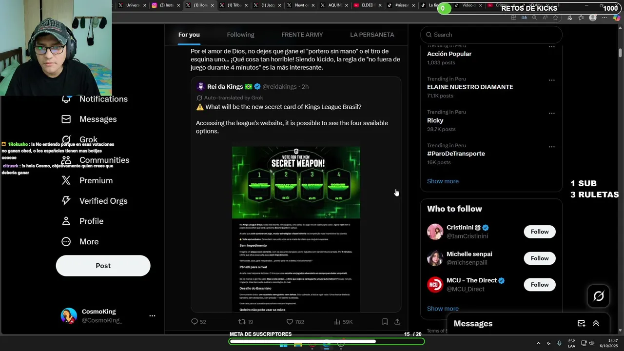Image resolution: width=624 pixels, height=351 pixels.
Task: Click the Post button
Action: point(103,266)
